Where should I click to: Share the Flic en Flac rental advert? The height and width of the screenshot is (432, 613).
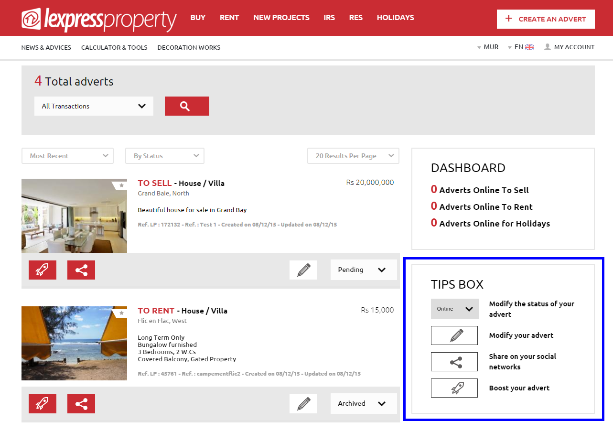[81, 404]
